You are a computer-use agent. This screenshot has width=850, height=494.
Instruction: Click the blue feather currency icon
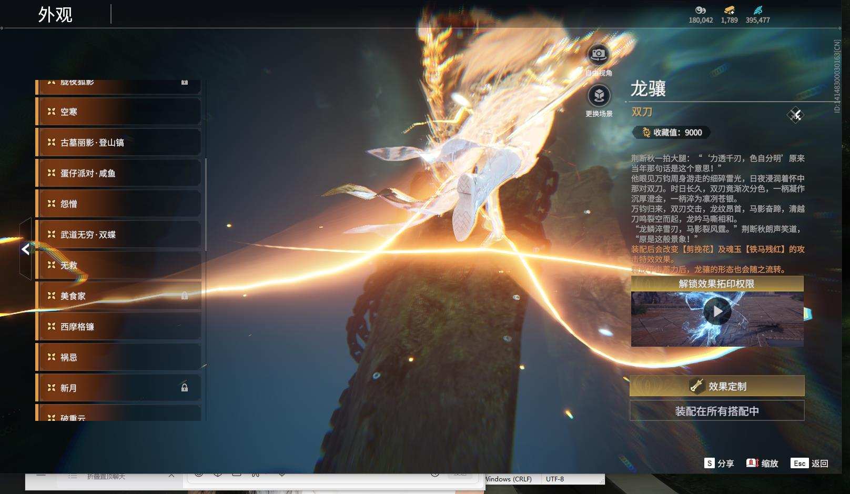757,10
